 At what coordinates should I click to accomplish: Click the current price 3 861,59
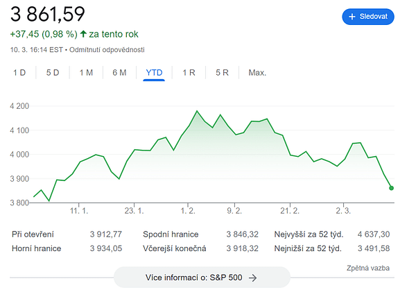[x=48, y=14]
